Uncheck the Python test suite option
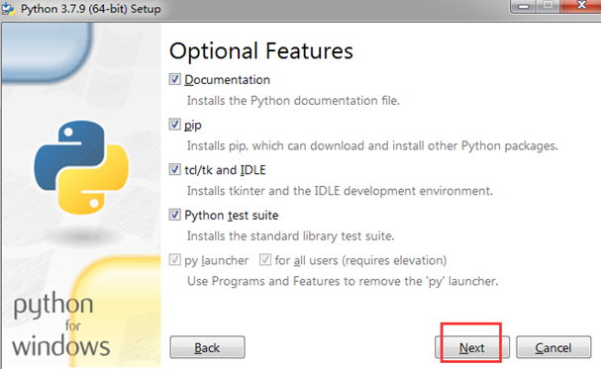The height and width of the screenshot is (369, 601). click(175, 215)
